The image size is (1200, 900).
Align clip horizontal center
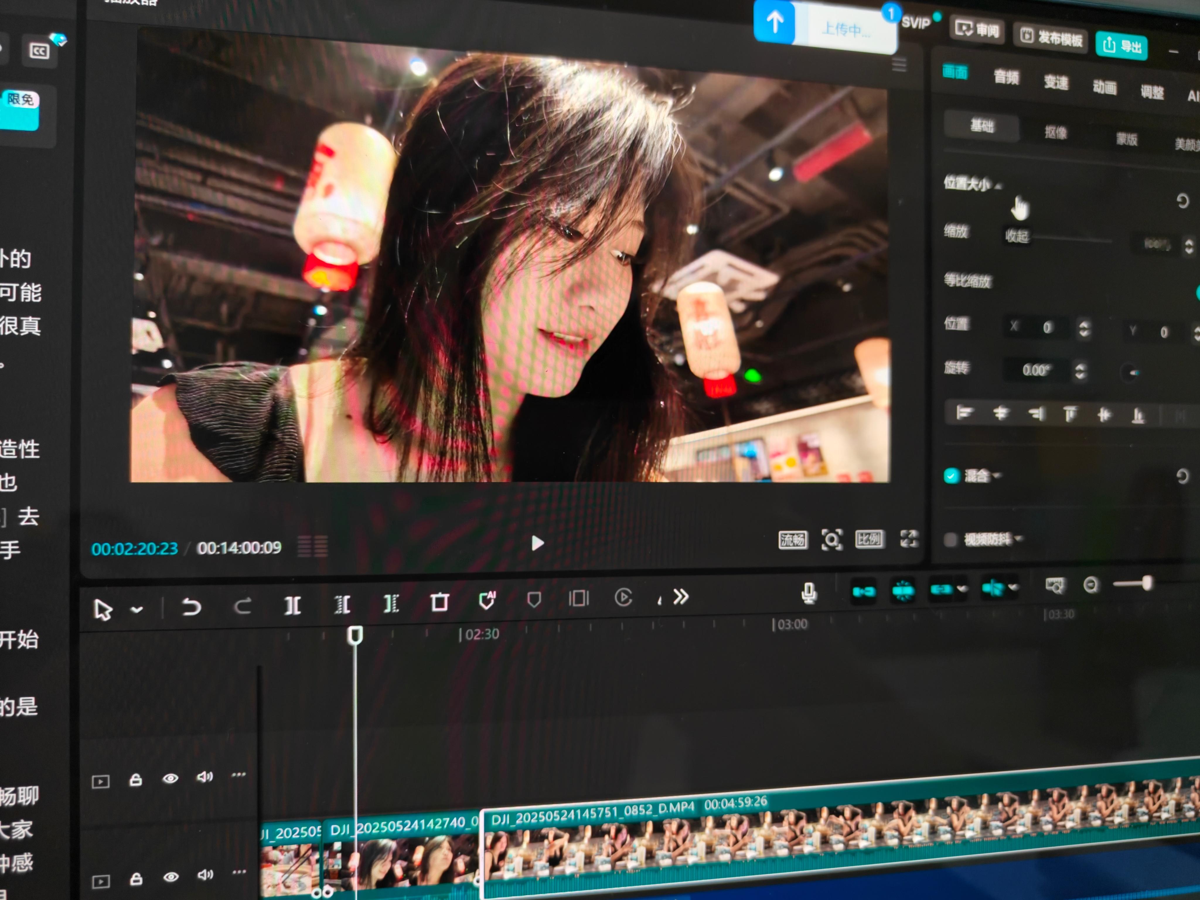1001,414
